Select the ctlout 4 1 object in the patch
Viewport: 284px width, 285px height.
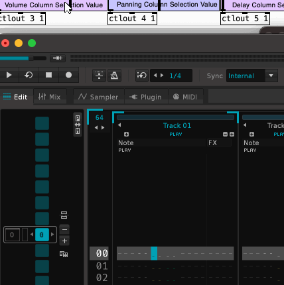[x=132, y=19]
